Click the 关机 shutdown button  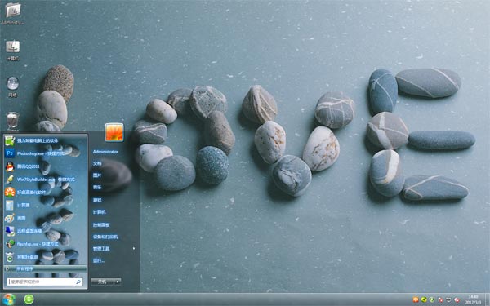coord(103,282)
